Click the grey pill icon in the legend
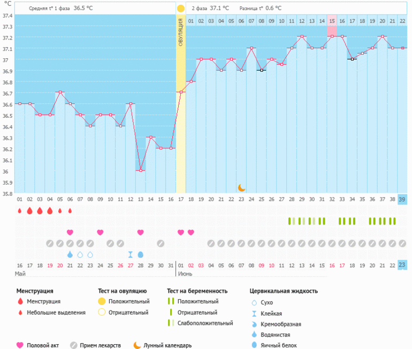The width and height of the screenshot is (412, 349). coord(73,345)
